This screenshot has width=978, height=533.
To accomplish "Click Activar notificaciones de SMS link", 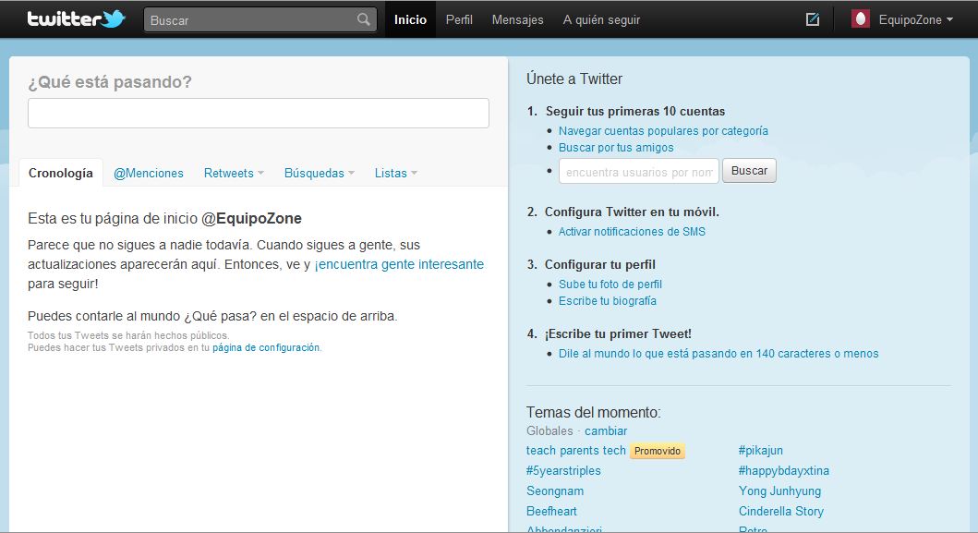I will 632,232.
